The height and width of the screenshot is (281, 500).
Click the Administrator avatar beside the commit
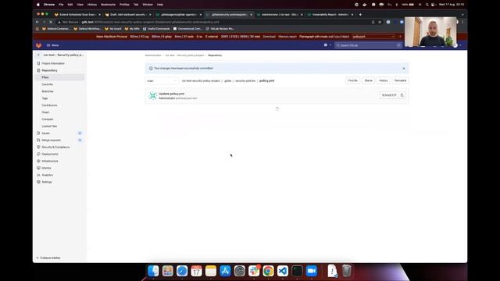click(x=153, y=95)
